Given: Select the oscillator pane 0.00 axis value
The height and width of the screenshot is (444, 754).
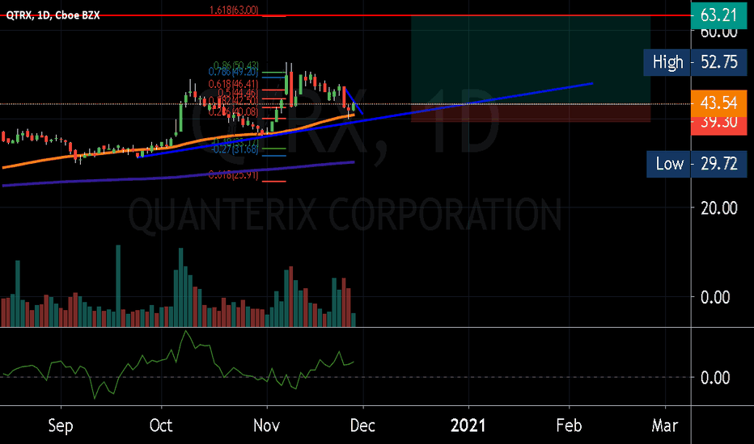Looking at the screenshot, I should [715, 378].
